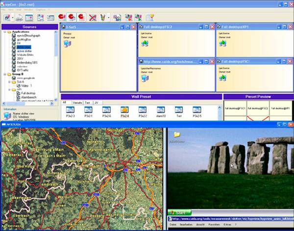The image size is (294, 231).
Task: Click the light bulb toolbar icon
Action: (x=150, y=18)
